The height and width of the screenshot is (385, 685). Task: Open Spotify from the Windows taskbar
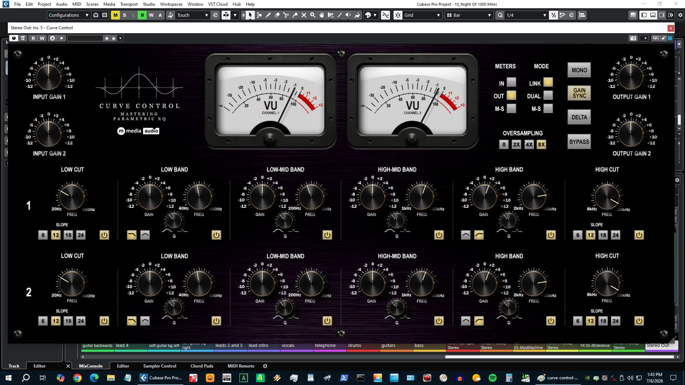pyautogui.click(x=493, y=378)
